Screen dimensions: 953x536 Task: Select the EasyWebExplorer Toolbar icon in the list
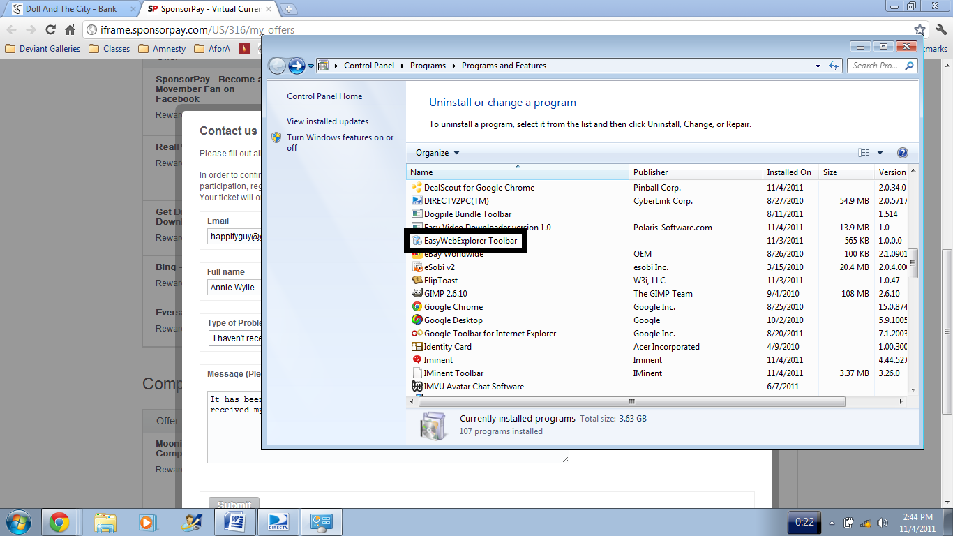click(417, 241)
